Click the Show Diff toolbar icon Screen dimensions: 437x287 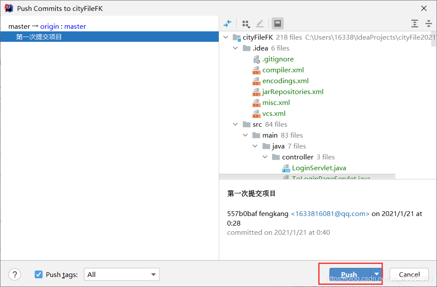click(x=227, y=24)
